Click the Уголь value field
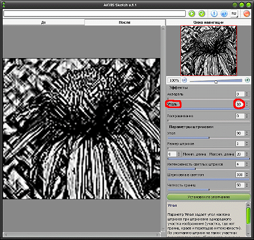The width and height of the screenshot is (254, 240). pos(240,104)
